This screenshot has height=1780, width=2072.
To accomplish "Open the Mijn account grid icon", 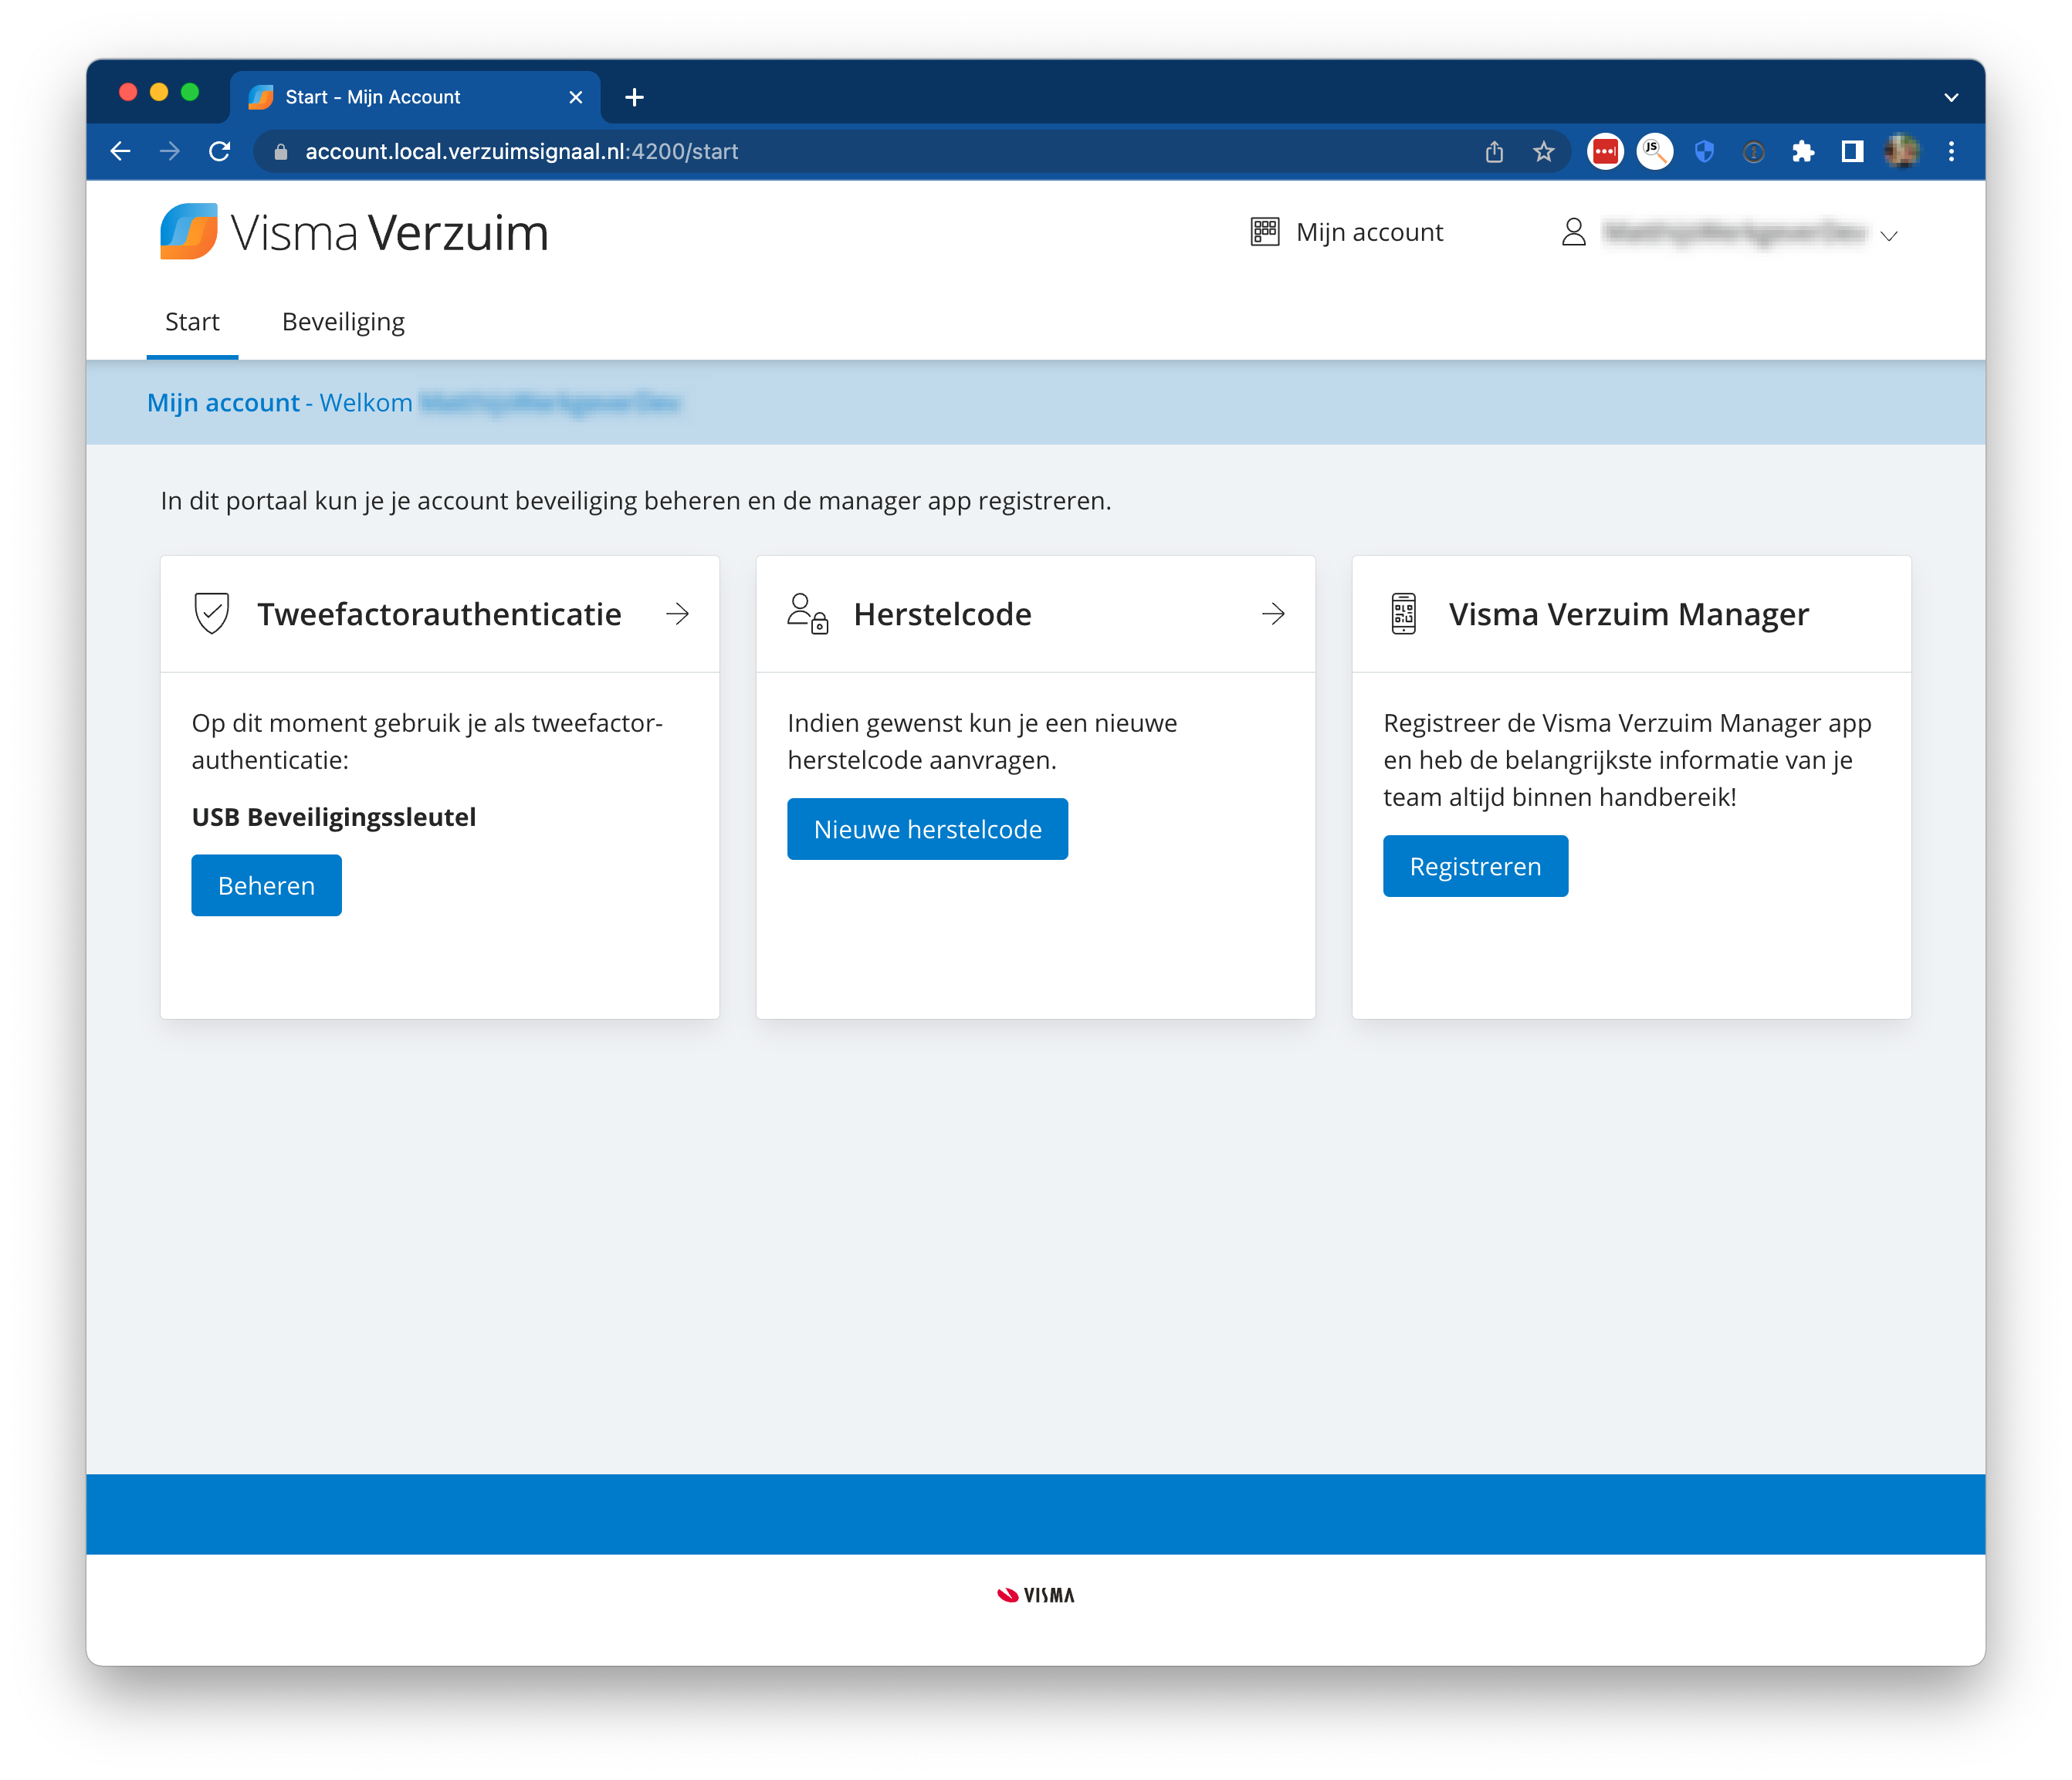I will click(x=1265, y=232).
